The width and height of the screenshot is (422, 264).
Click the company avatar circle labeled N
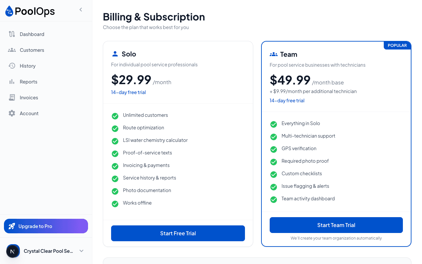[x=13, y=251]
